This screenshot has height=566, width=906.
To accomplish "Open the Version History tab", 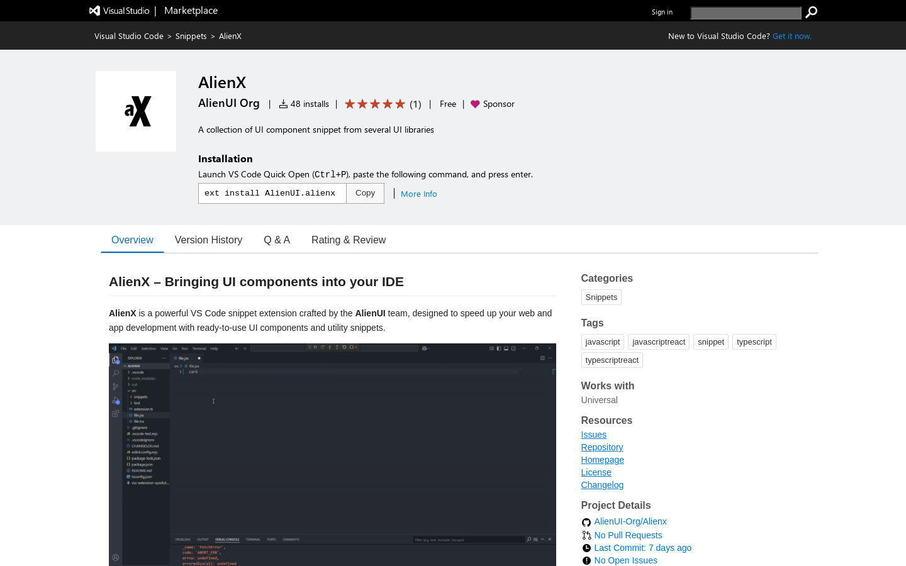I will click(x=208, y=240).
